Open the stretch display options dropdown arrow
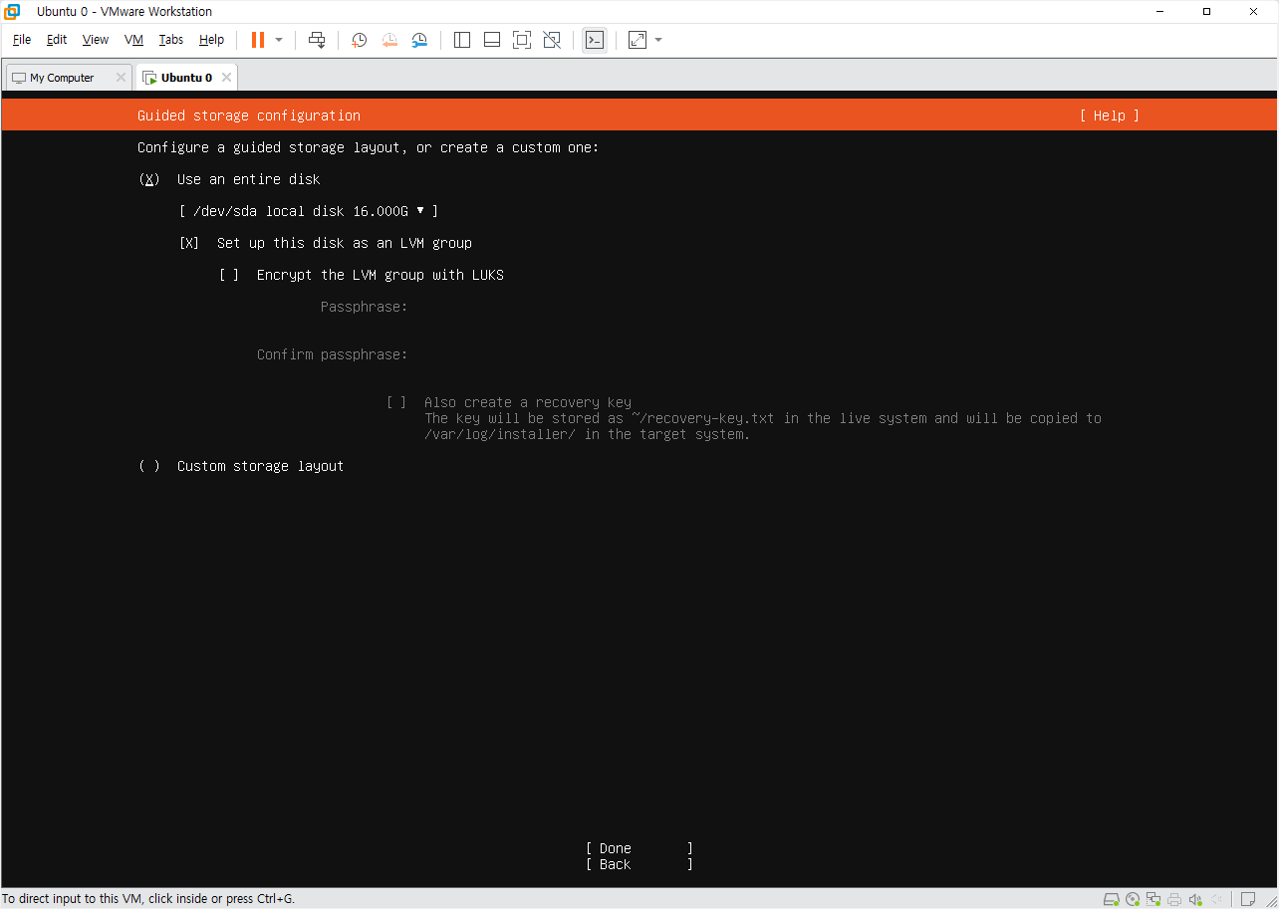 click(x=658, y=40)
